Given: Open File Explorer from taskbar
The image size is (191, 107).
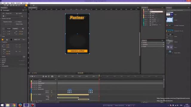Looking at the screenshot, I should point(8,105).
